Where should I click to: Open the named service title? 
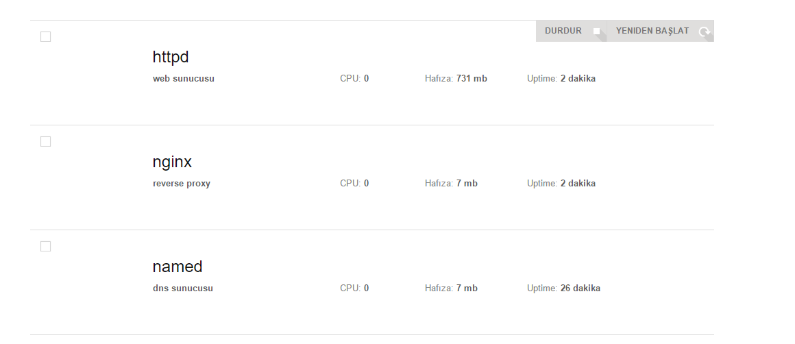click(178, 267)
